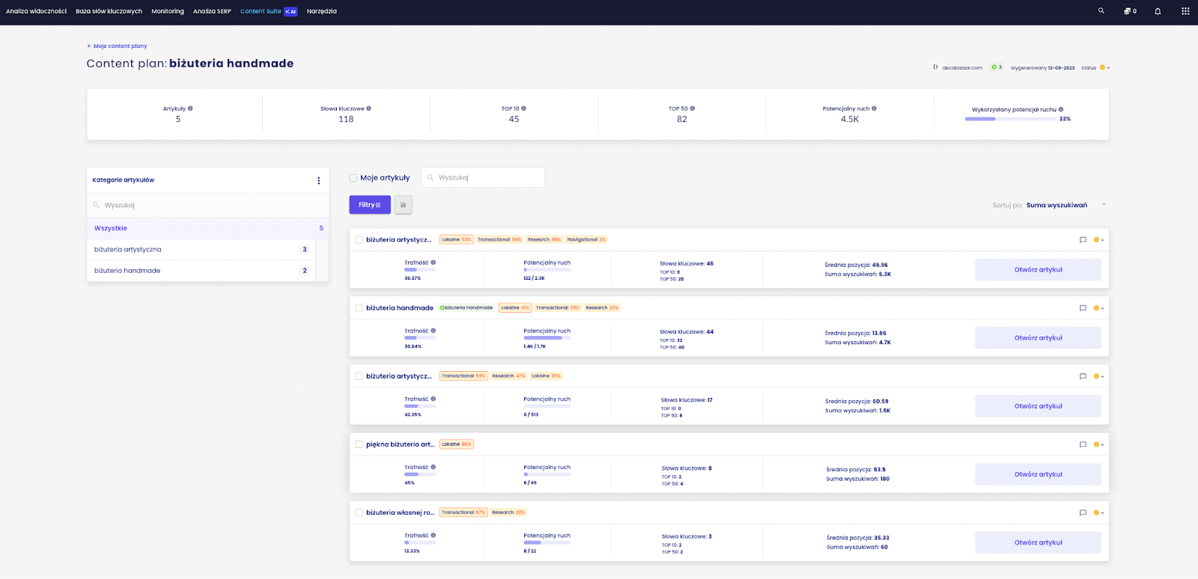This screenshot has height=579, width=1198.
Task: Click Trafność info icon in biżuteria własnej ro... row
Action: coord(433,535)
